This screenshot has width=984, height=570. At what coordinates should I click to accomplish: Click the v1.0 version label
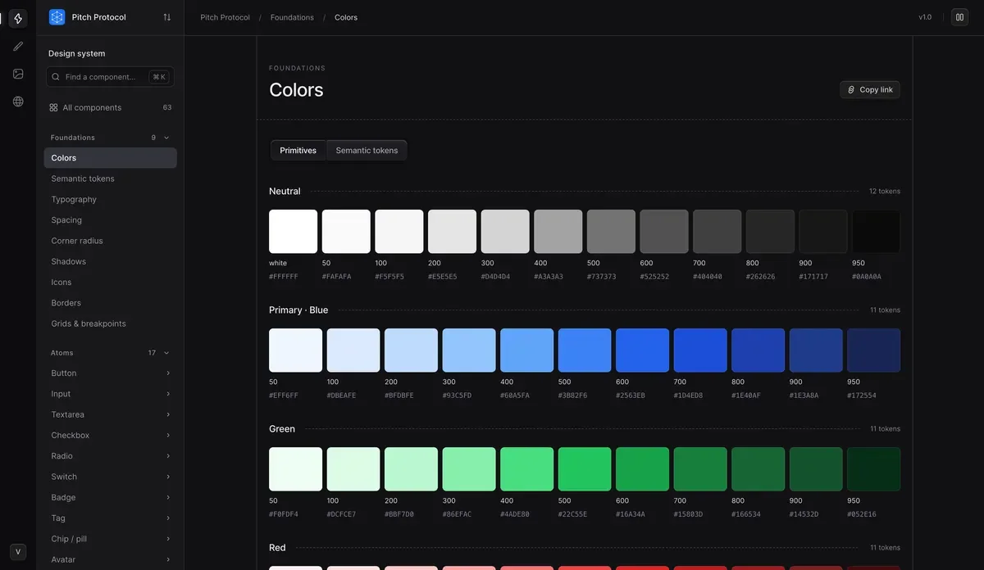pyautogui.click(x=925, y=17)
